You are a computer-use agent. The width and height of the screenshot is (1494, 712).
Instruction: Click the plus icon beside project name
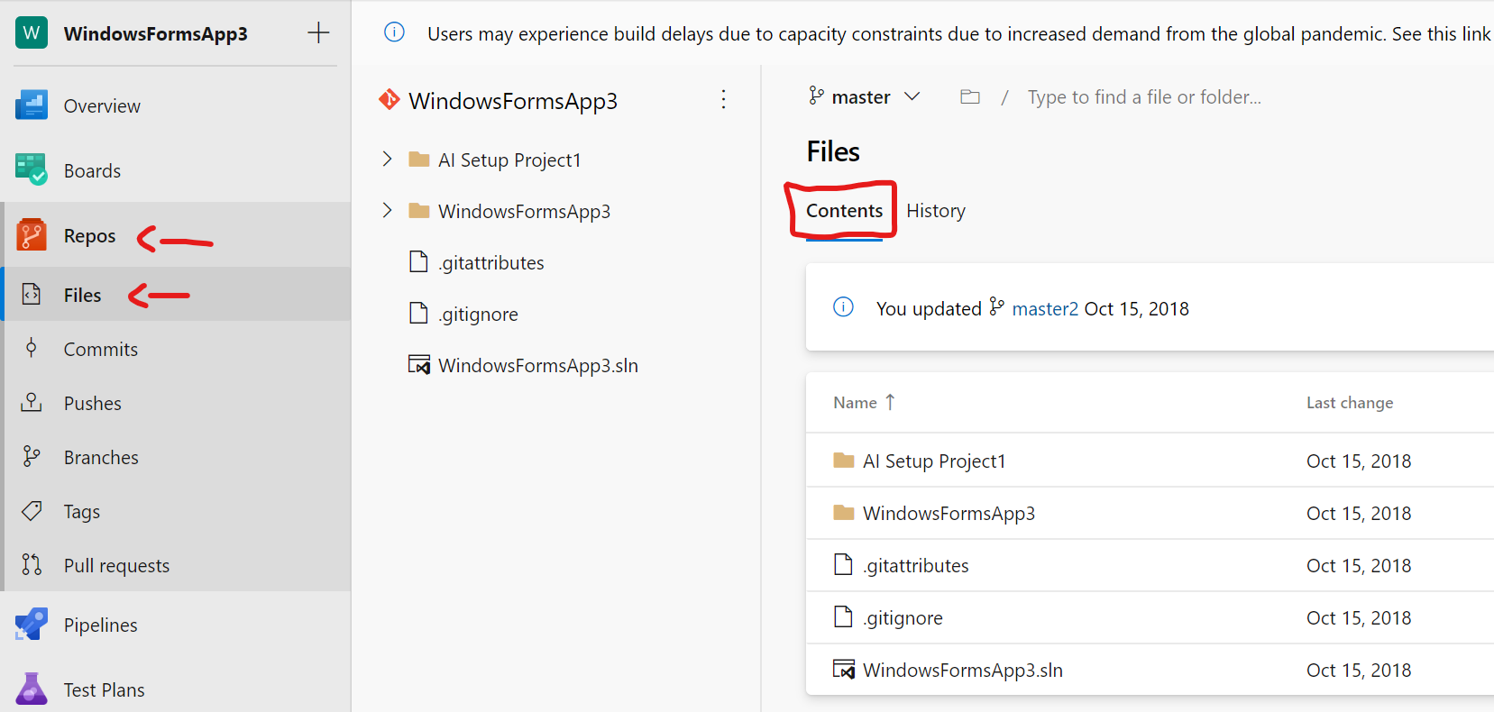(x=318, y=33)
